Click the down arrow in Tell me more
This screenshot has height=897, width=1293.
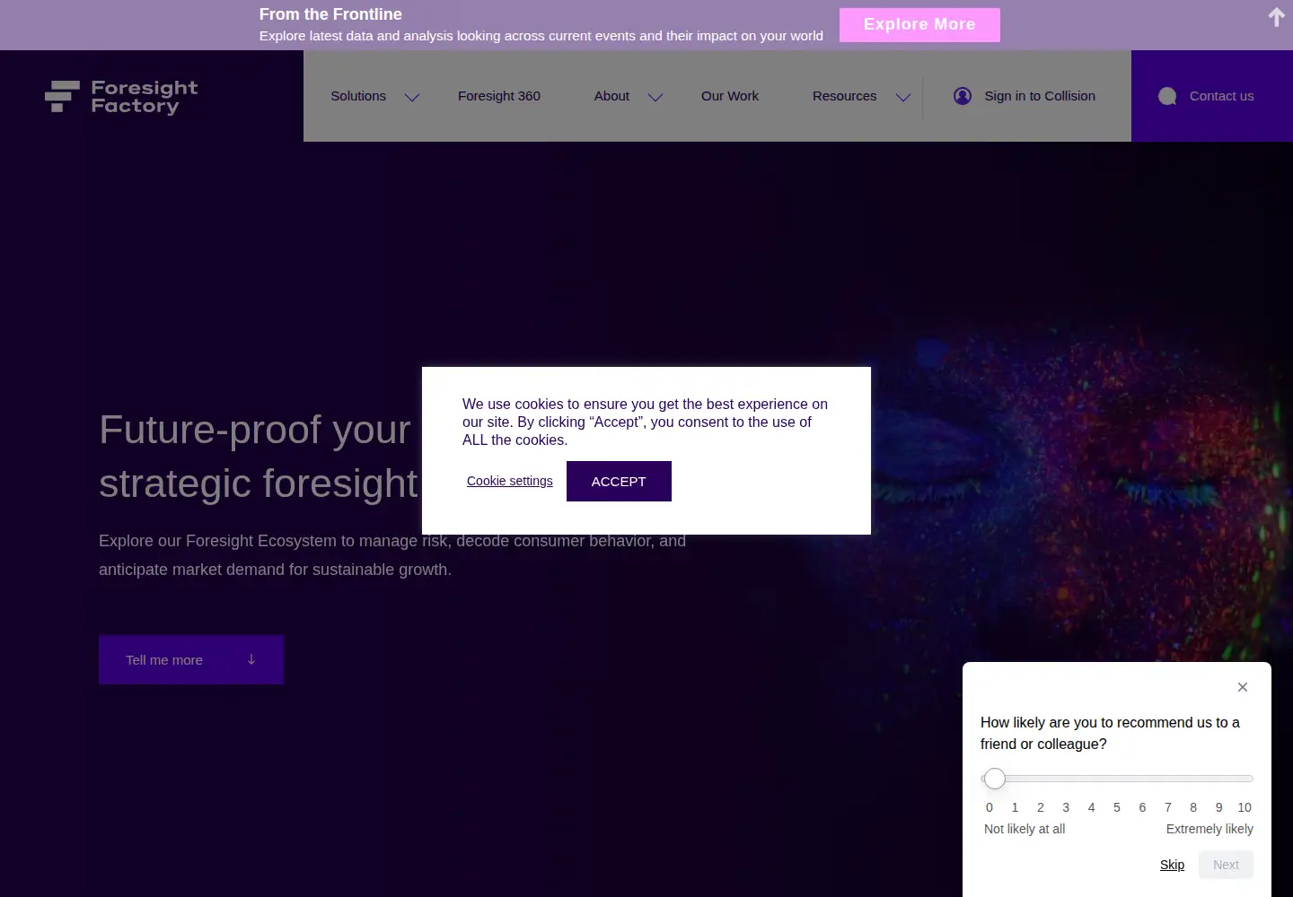coord(251,659)
